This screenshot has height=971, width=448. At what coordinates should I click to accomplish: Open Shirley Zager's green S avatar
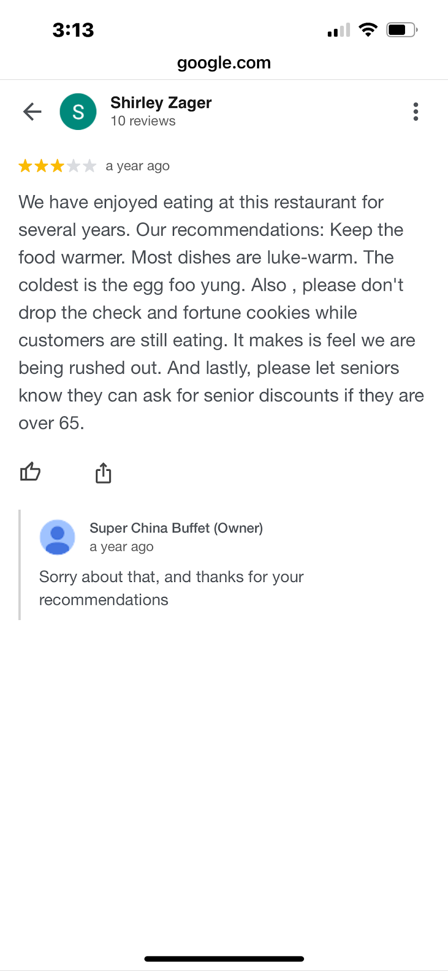point(78,112)
